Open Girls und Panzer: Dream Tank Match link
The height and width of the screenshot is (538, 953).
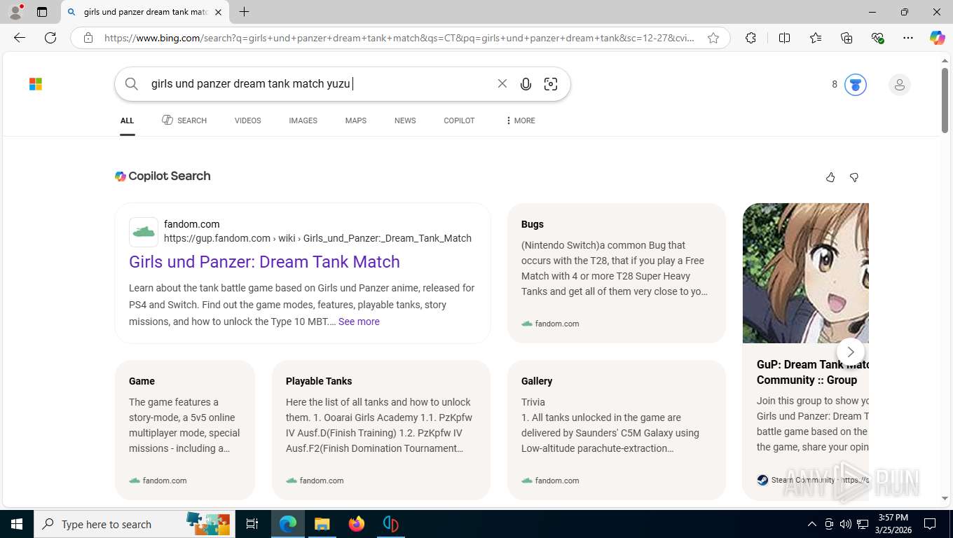pos(264,261)
